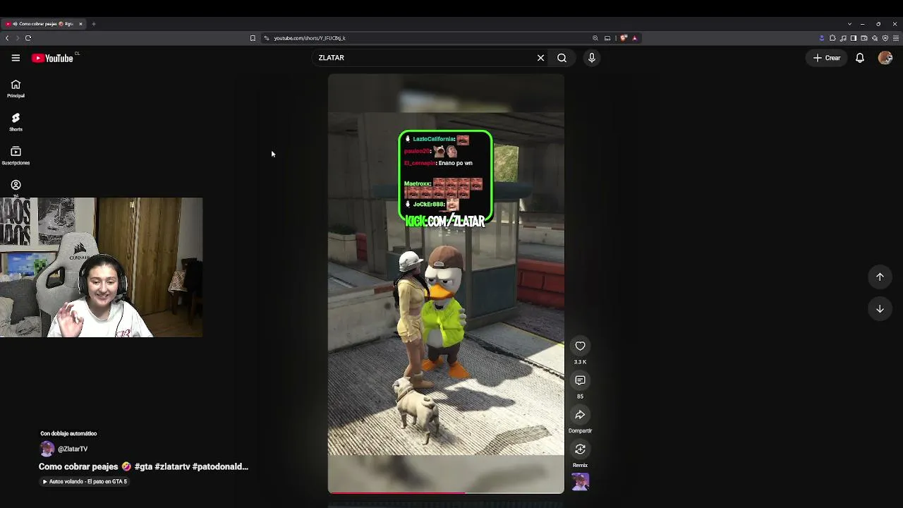Open the Brave Rewards triangle icon
The width and height of the screenshot is (903, 508).
[x=635, y=38]
